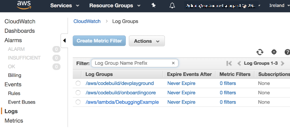
Task: Open the notifications bell
Action: [172, 5]
